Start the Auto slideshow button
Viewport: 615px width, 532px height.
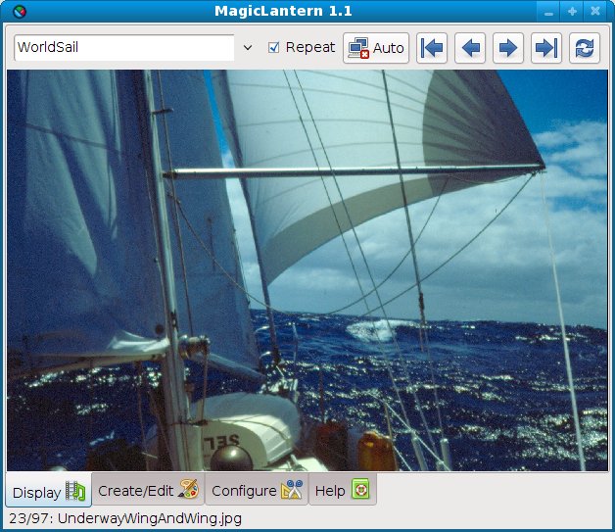[x=376, y=48]
